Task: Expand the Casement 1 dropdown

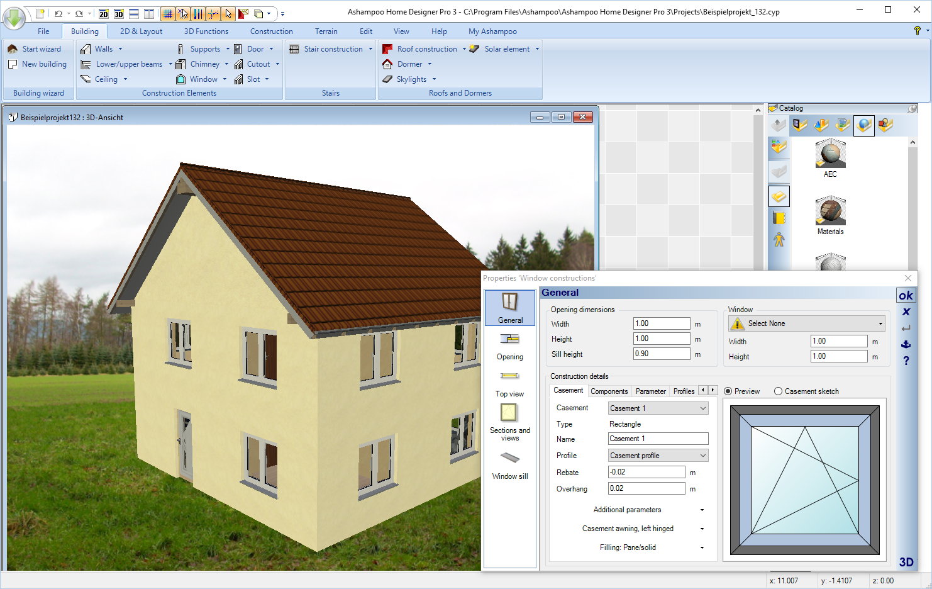Action: [702, 408]
